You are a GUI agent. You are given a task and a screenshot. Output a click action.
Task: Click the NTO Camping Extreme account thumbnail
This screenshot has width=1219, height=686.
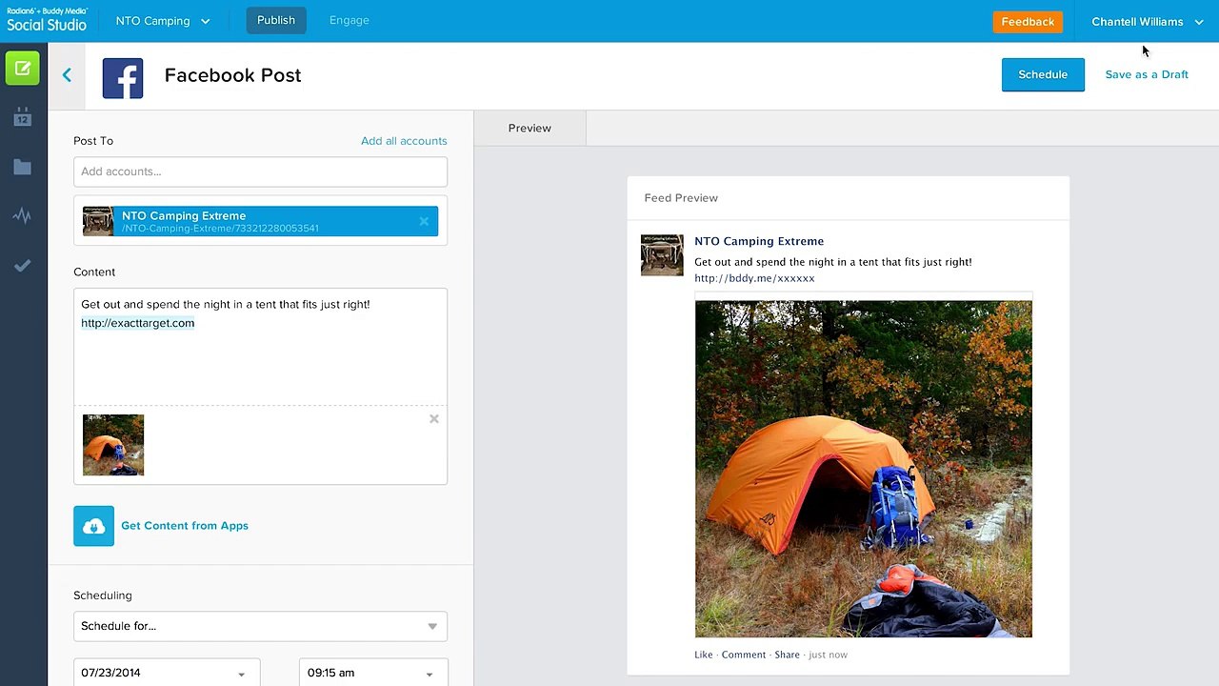click(98, 221)
